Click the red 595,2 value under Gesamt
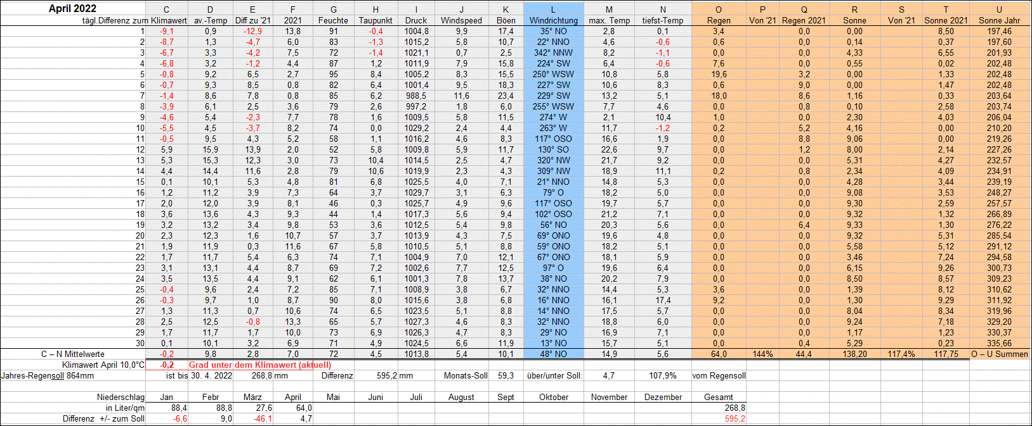This screenshot has width=1032, height=426. (x=735, y=418)
